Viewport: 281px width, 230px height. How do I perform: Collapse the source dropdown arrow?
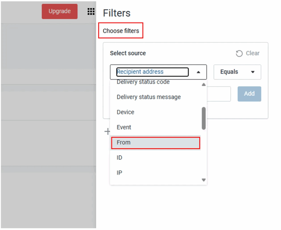click(x=198, y=72)
